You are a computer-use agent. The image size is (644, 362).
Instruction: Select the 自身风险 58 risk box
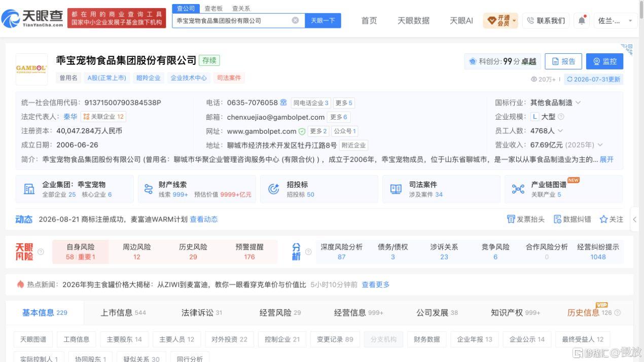tap(81, 251)
